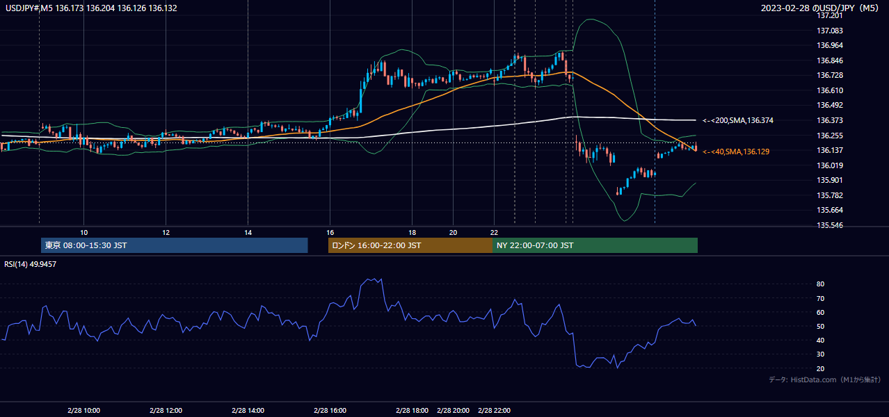Image resolution: width=889 pixels, height=417 pixels.
Task: Click the bottom date label 2/28 12:00
Action: (x=166, y=411)
